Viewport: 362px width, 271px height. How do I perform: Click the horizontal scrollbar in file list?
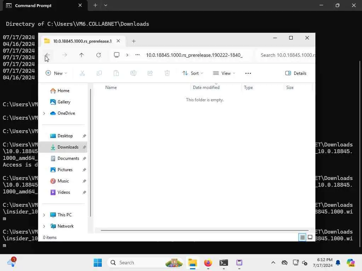coord(204,230)
